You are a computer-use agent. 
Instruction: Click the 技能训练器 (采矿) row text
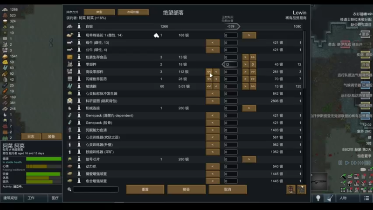pyautogui.click(x=100, y=152)
